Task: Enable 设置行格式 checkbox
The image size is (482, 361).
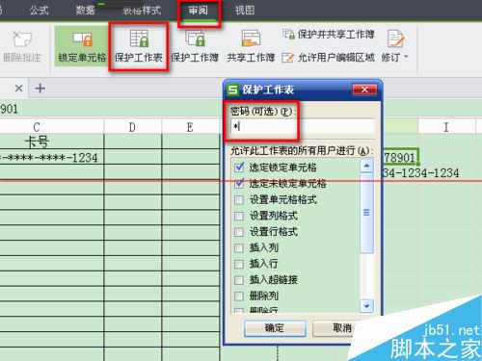Action: pos(239,232)
